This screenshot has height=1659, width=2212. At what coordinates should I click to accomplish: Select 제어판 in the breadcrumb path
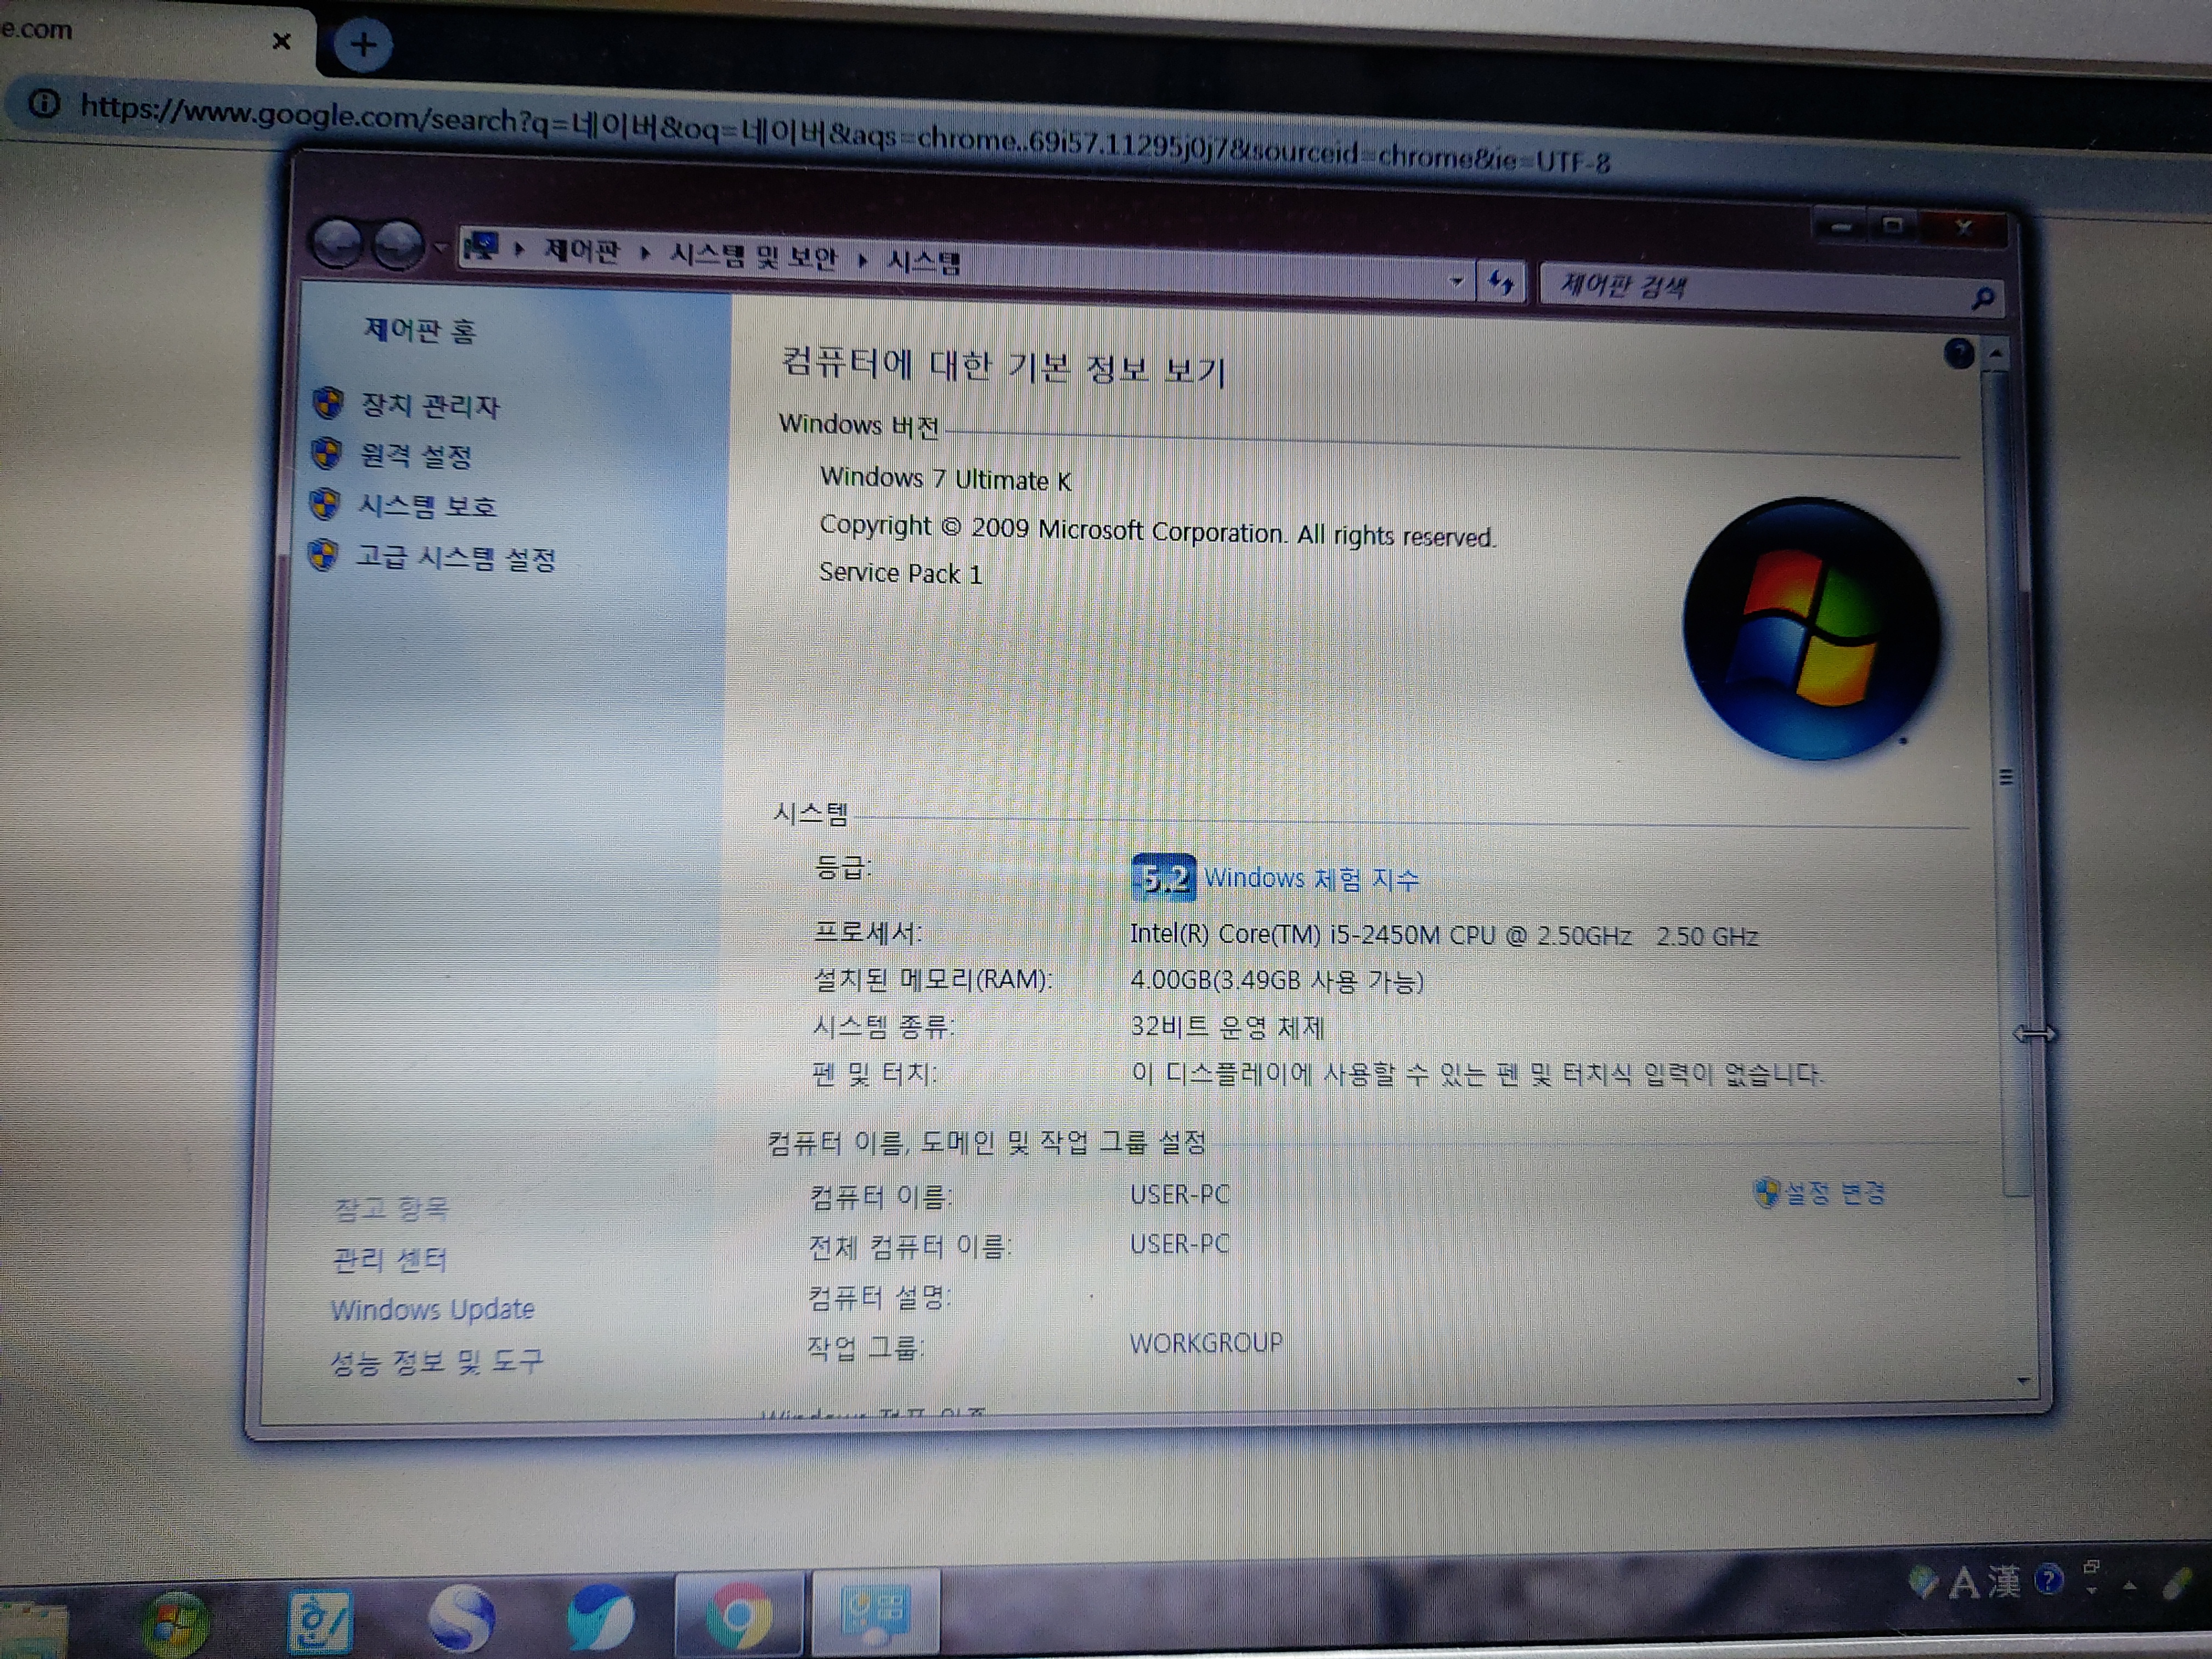581,250
